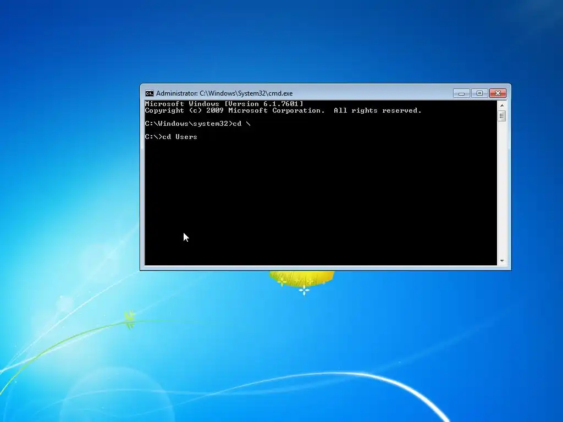Click the console vertical scrollbar thumb
The image size is (563, 422).
coord(502,116)
